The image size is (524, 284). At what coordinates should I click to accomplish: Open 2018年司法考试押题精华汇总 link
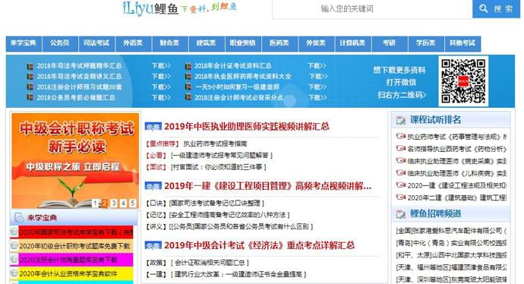coord(79,66)
